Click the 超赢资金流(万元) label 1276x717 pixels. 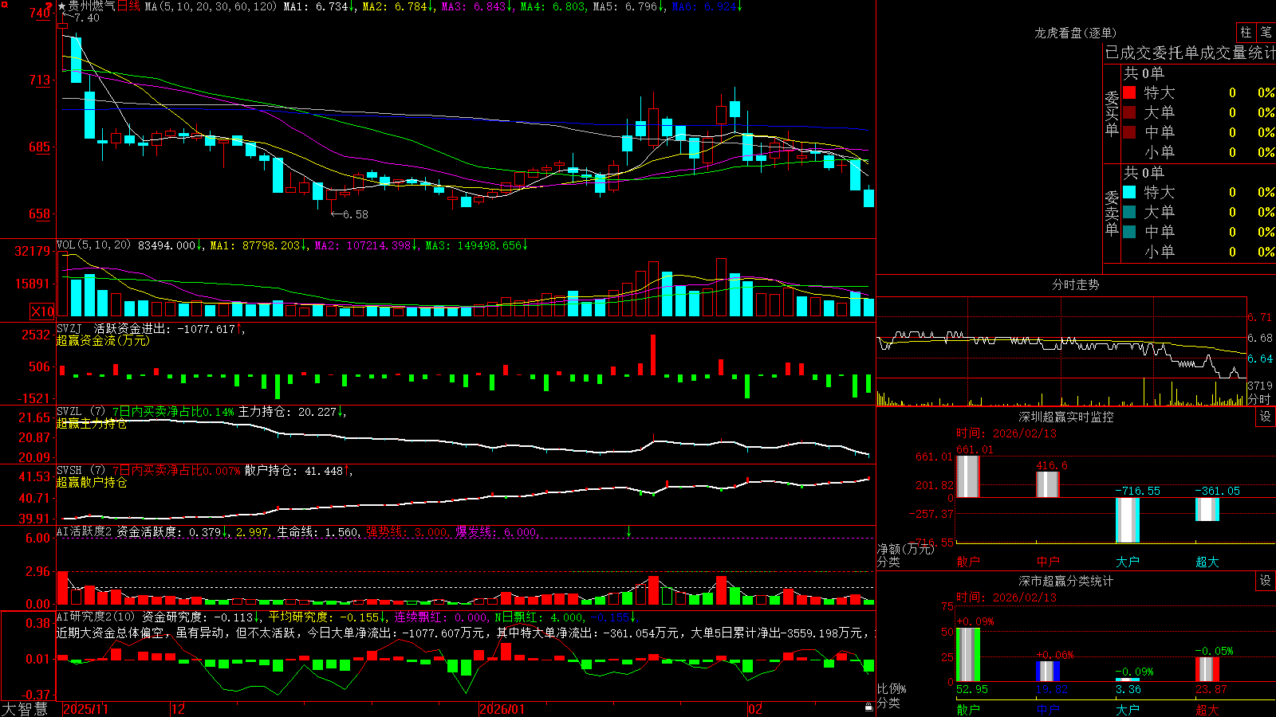[103, 340]
